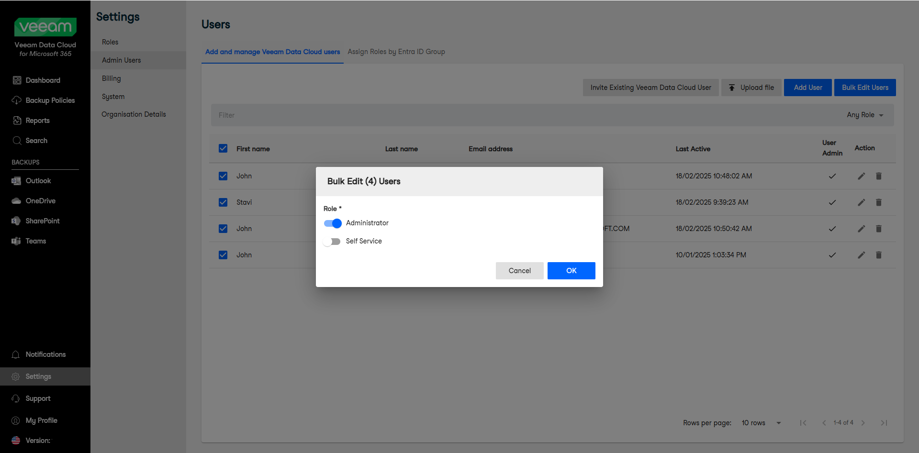Toggle the Administrator role switch
The height and width of the screenshot is (453, 919).
tap(333, 223)
